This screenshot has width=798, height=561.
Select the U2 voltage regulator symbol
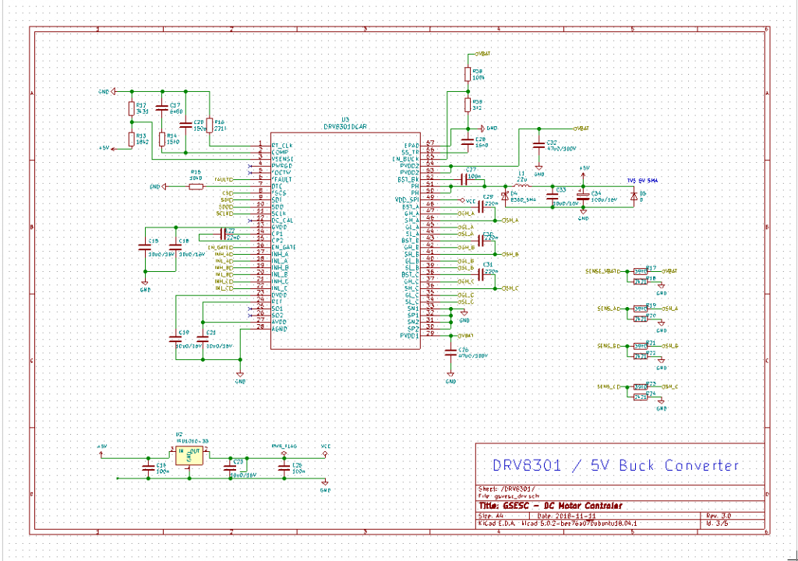tap(189, 456)
